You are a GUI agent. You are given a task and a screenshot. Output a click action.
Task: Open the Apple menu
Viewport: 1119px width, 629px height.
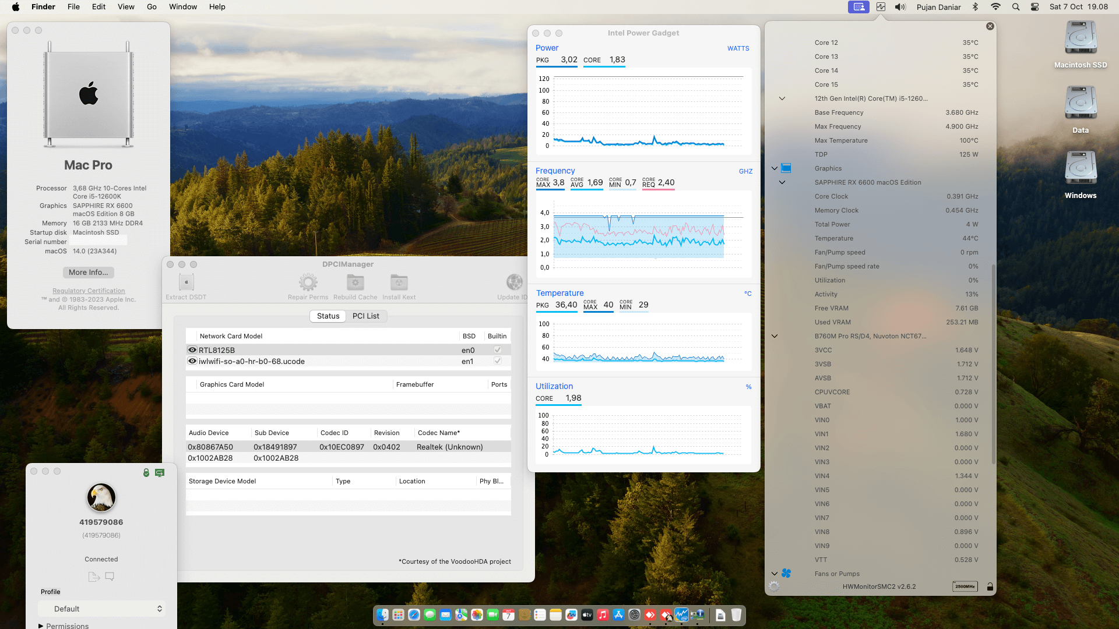tap(16, 7)
